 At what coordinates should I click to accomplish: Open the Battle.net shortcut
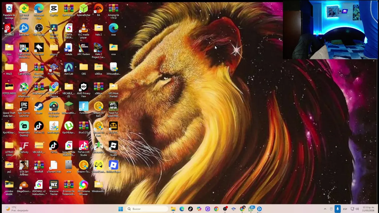click(24, 30)
